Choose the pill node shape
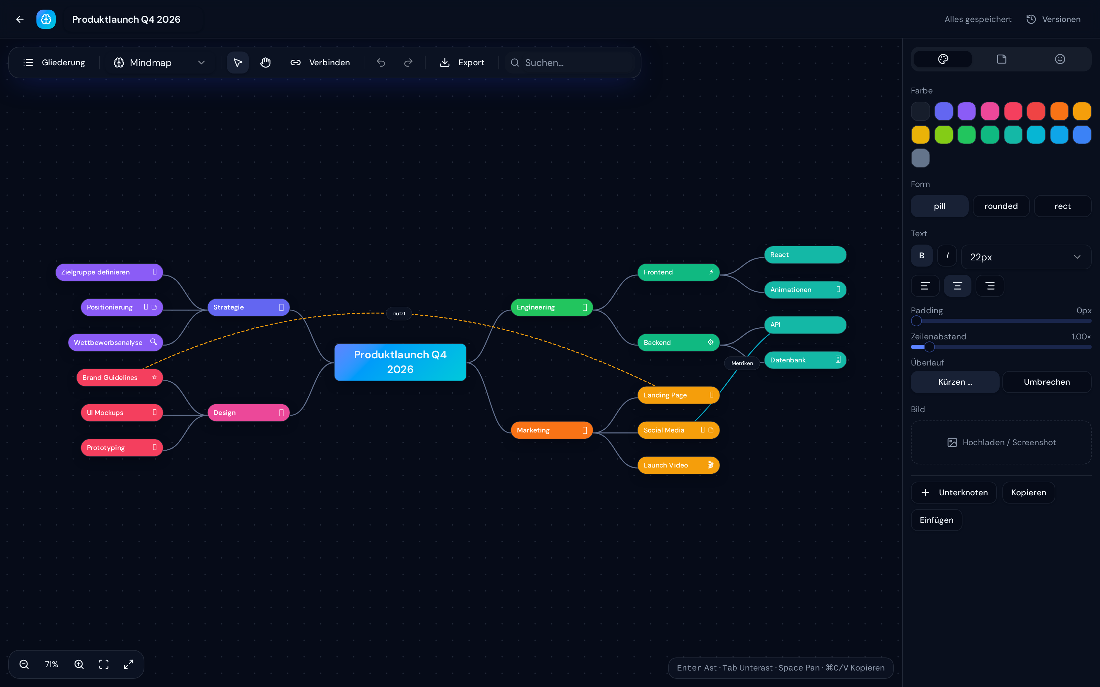 939,206
